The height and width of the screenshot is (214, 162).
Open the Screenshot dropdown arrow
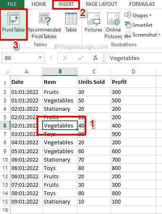click(x=159, y=34)
